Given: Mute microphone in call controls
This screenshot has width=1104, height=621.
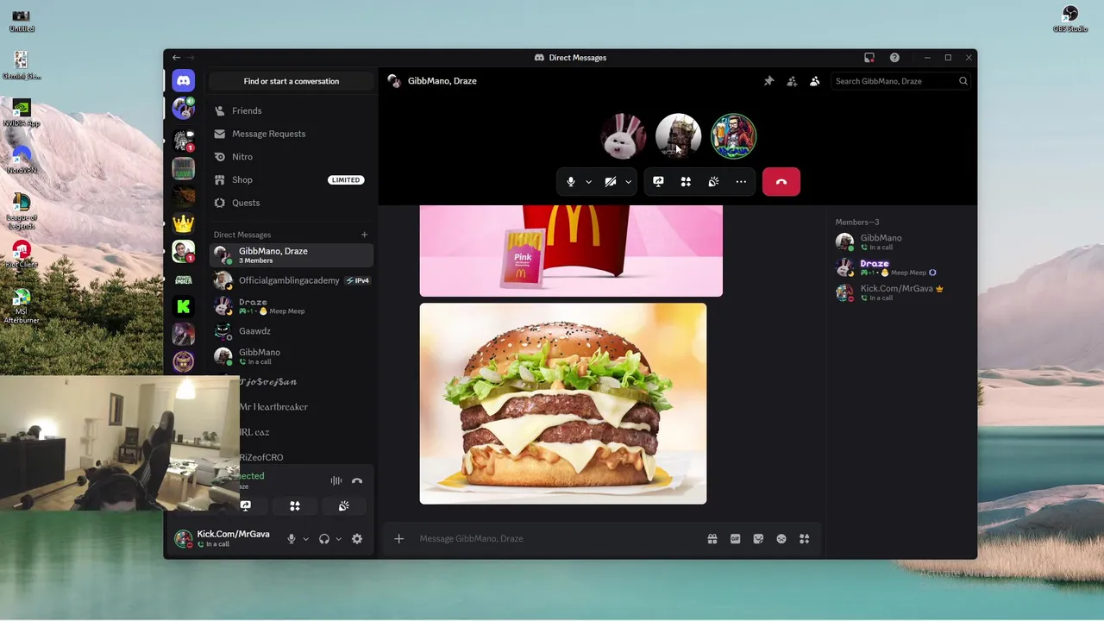Looking at the screenshot, I should (570, 182).
